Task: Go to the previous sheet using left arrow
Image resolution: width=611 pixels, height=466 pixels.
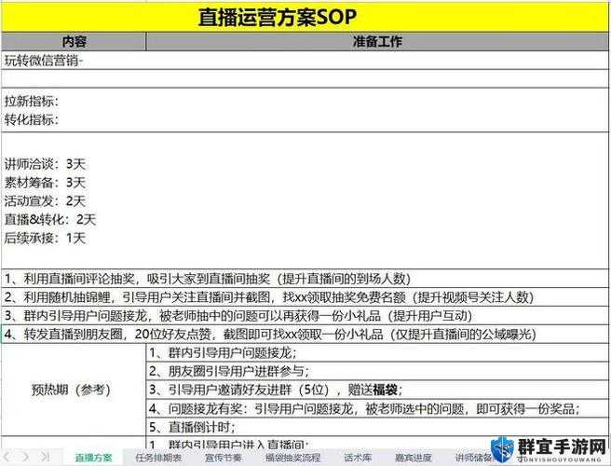Action: pos(7,457)
